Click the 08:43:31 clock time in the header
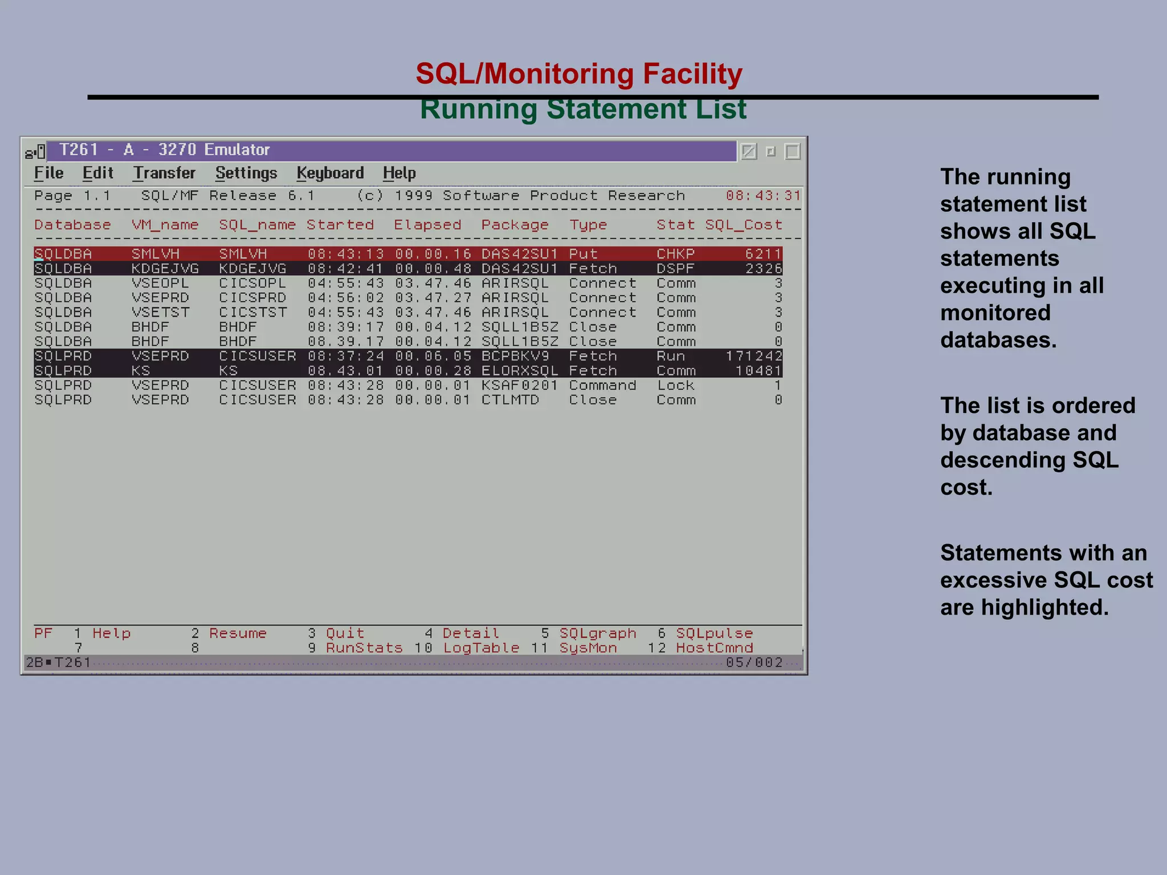1167x875 pixels. (x=764, y=195)
